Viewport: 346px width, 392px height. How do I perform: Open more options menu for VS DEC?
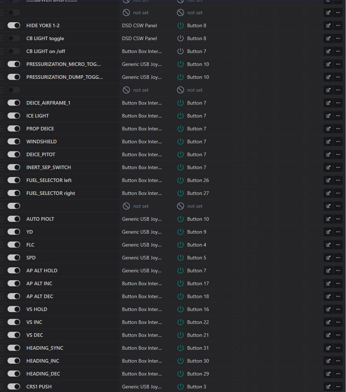click(338, 335)
